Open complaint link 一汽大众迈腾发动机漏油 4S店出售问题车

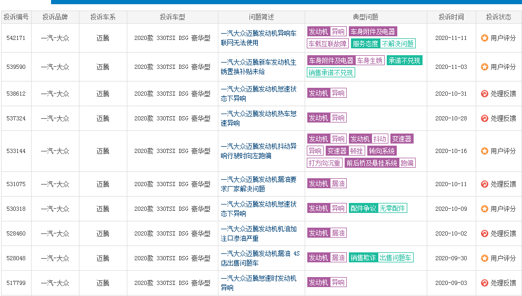[260, 258]
